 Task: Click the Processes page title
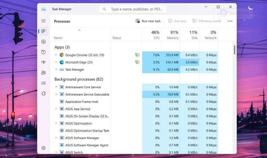[x=62, y=21]
